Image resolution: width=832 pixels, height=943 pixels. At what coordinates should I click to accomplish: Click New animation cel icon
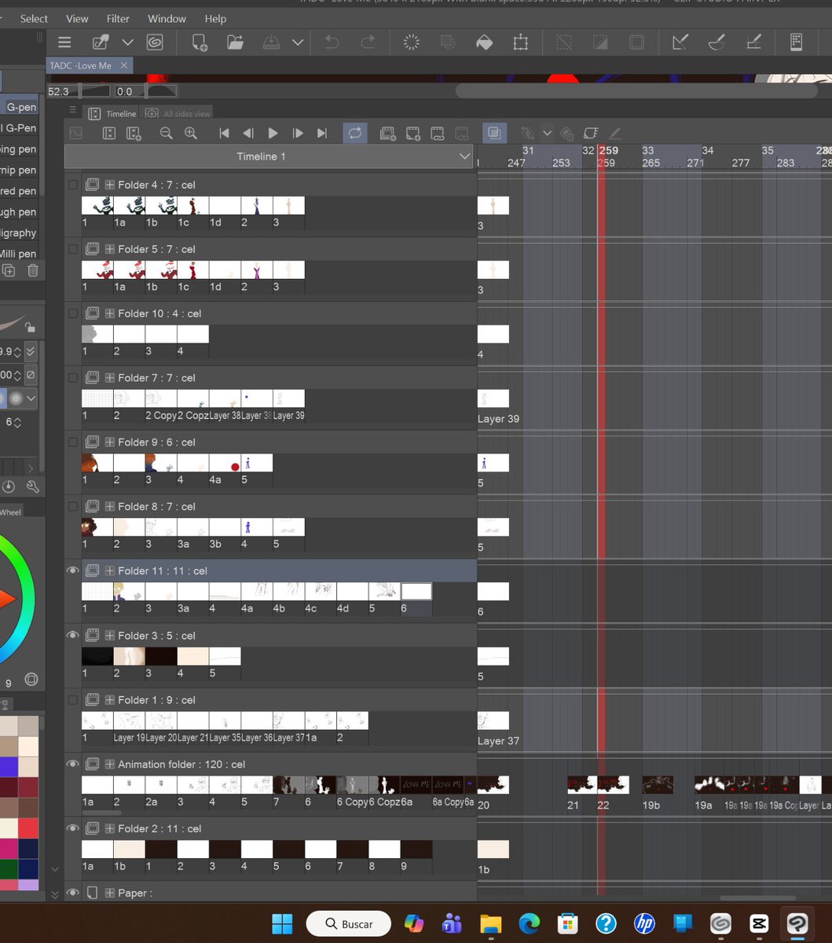(x=413, y=134)
